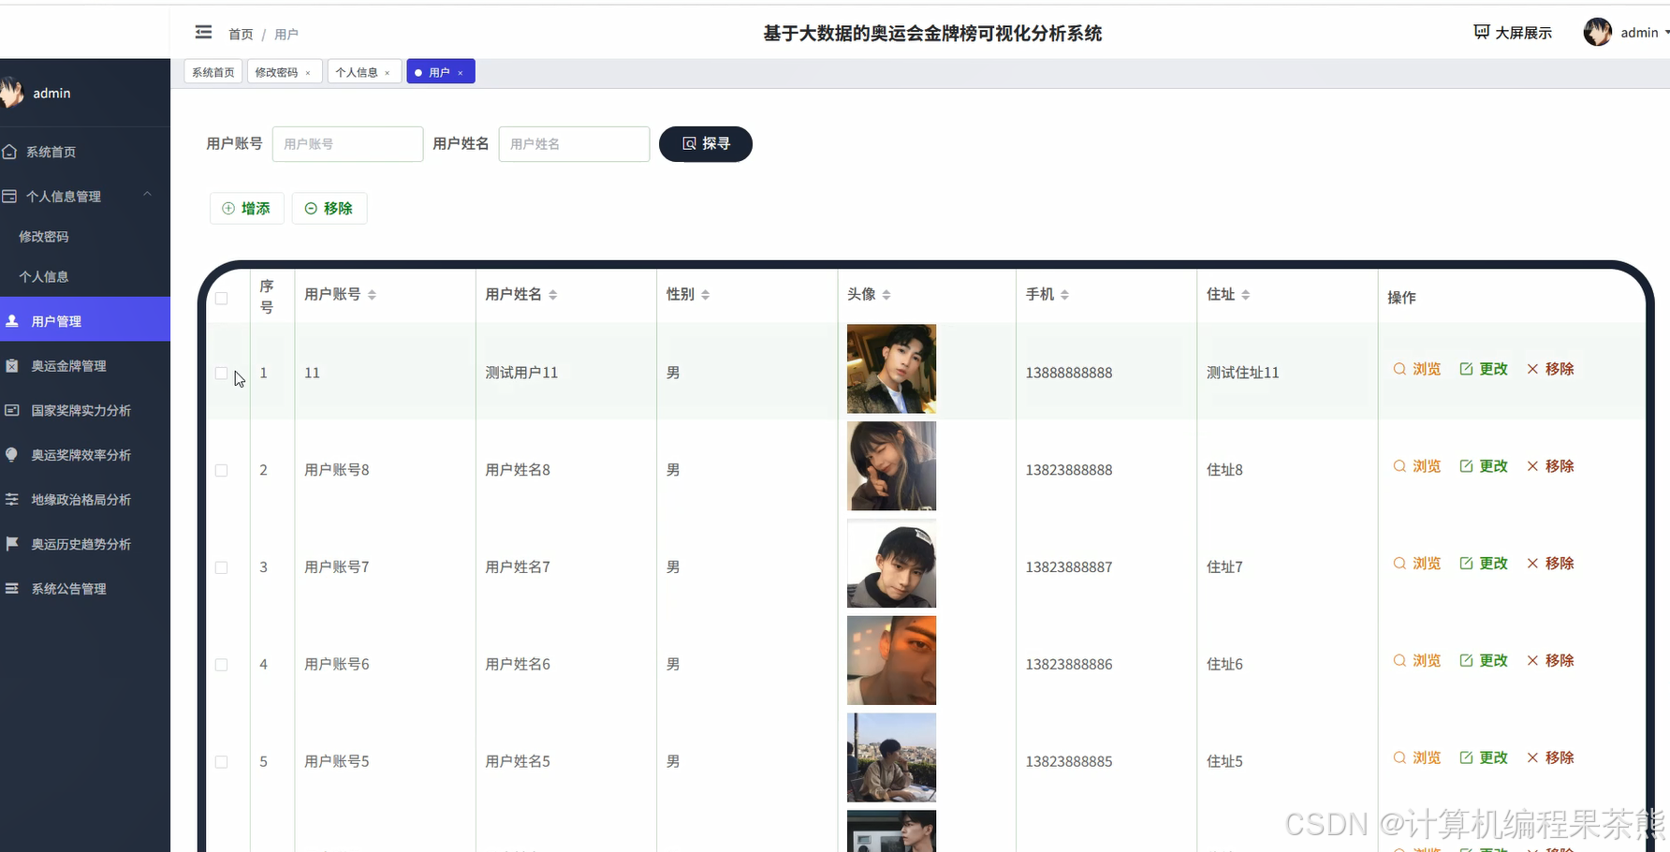
Task: Open 国家奖牌实力分析 in the sidebar
Action: 85,410
